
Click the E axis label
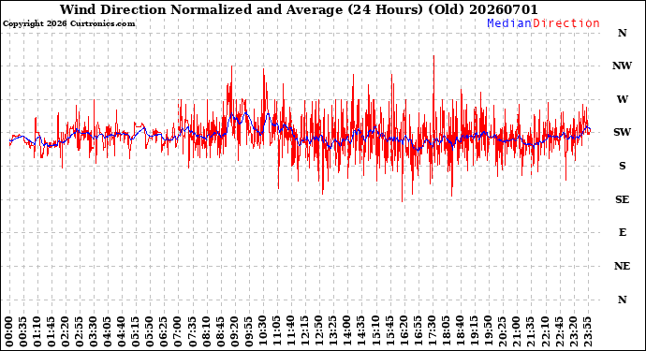(622, 232)
